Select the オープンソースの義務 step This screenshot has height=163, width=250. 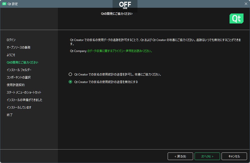tap(18, 47)
